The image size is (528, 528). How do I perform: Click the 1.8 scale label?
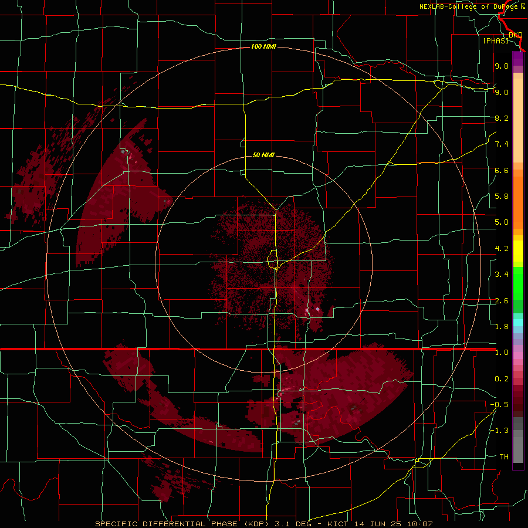(502, 327)
